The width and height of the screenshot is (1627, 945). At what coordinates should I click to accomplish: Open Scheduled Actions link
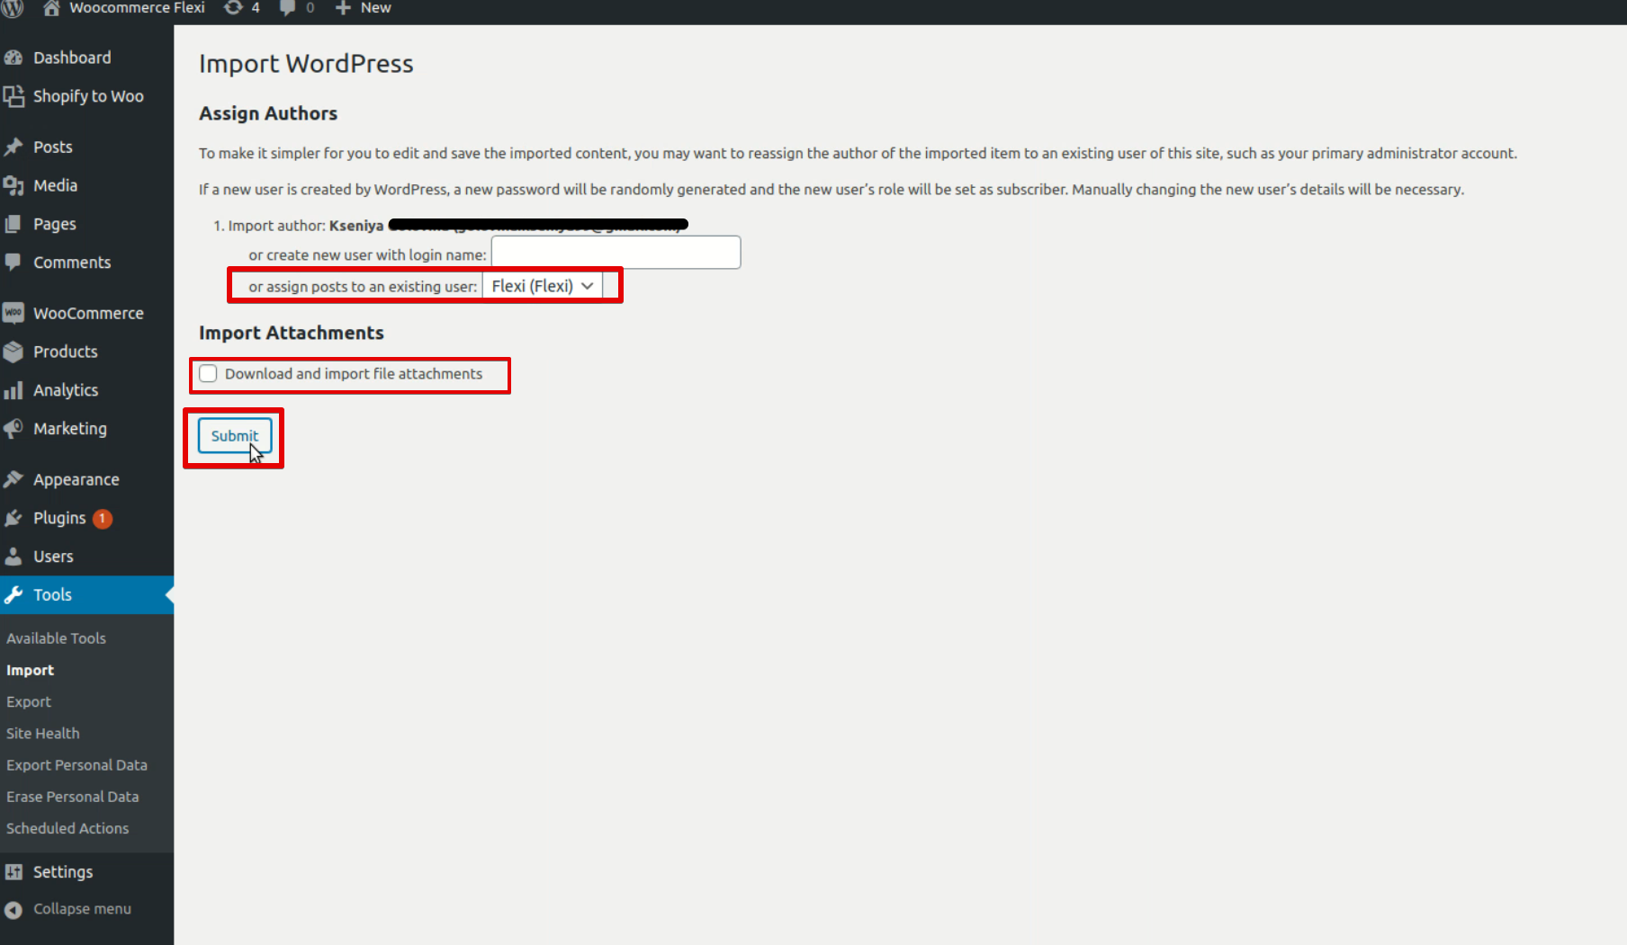click(67, 828)
